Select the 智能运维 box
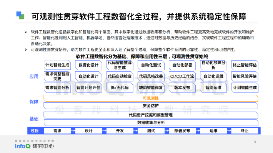The width and height of the screenshot is (273, 153). 213,87
